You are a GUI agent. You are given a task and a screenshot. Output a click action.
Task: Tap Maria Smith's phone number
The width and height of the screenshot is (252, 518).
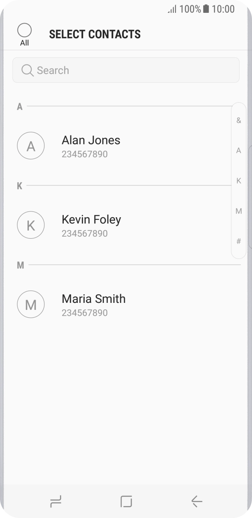click(x=85, y=313)
